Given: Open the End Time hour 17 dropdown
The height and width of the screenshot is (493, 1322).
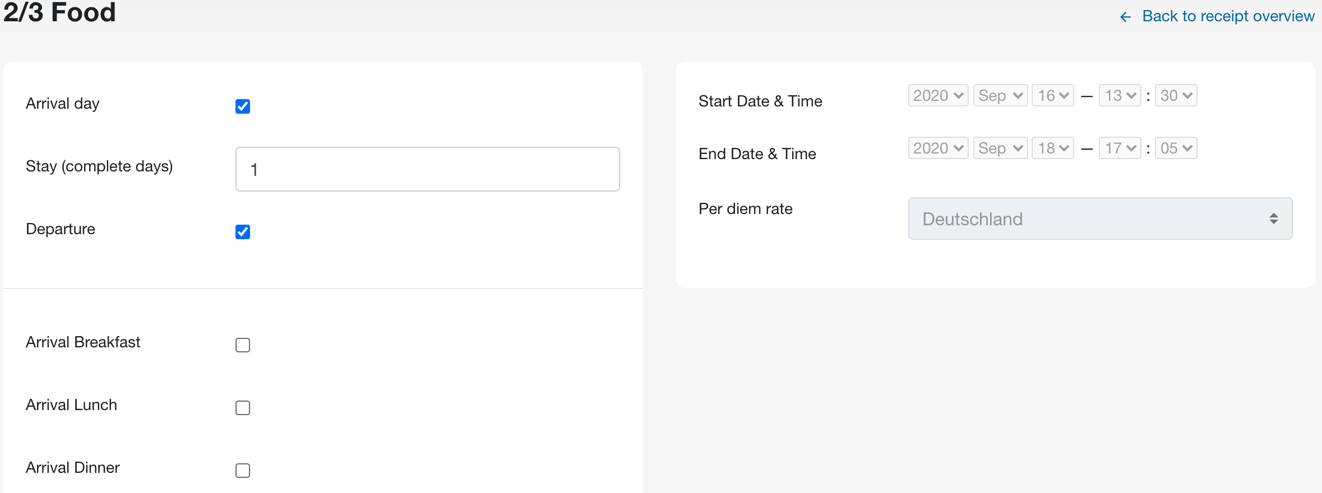Looking at the screenshot, I should (1120, 148).
